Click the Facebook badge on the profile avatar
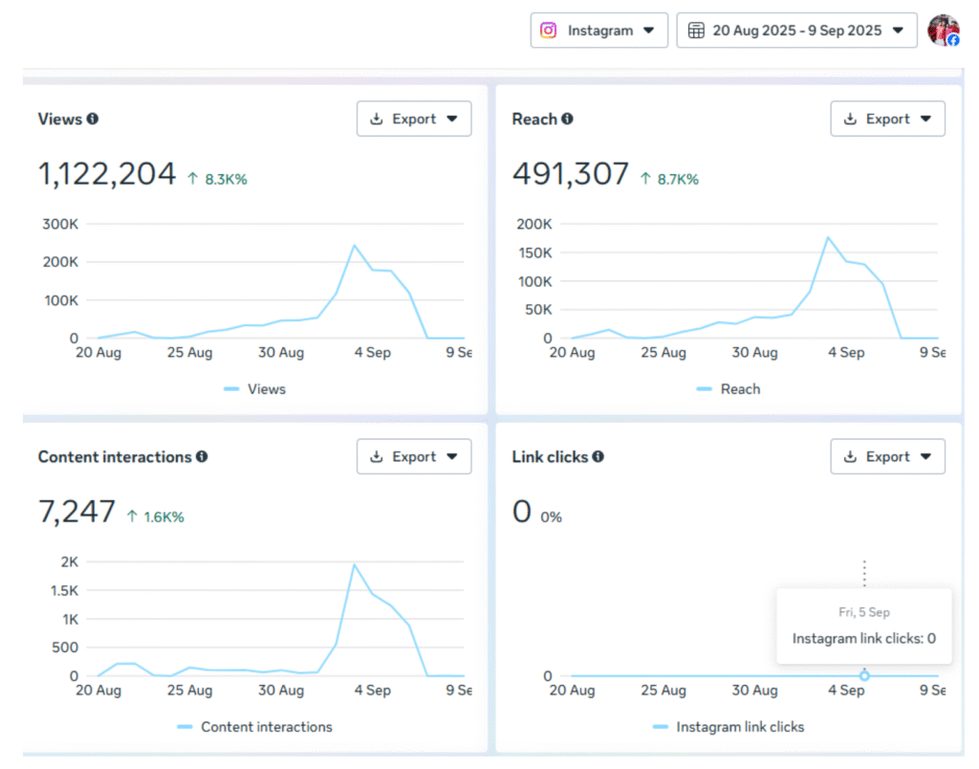 954,41
